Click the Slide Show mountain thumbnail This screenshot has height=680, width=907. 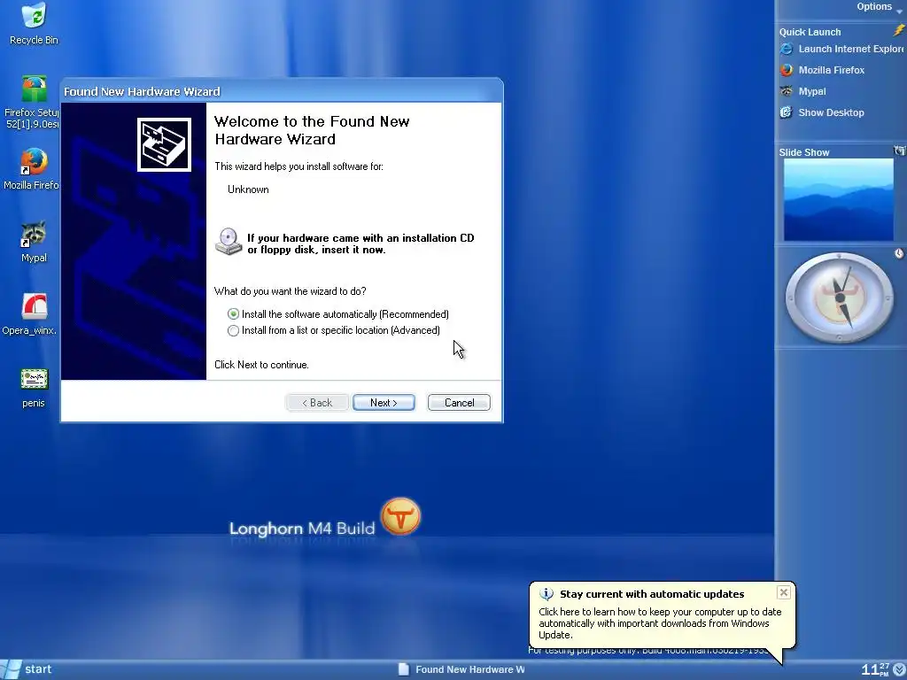pyautogui.click(x=839, y=200)
